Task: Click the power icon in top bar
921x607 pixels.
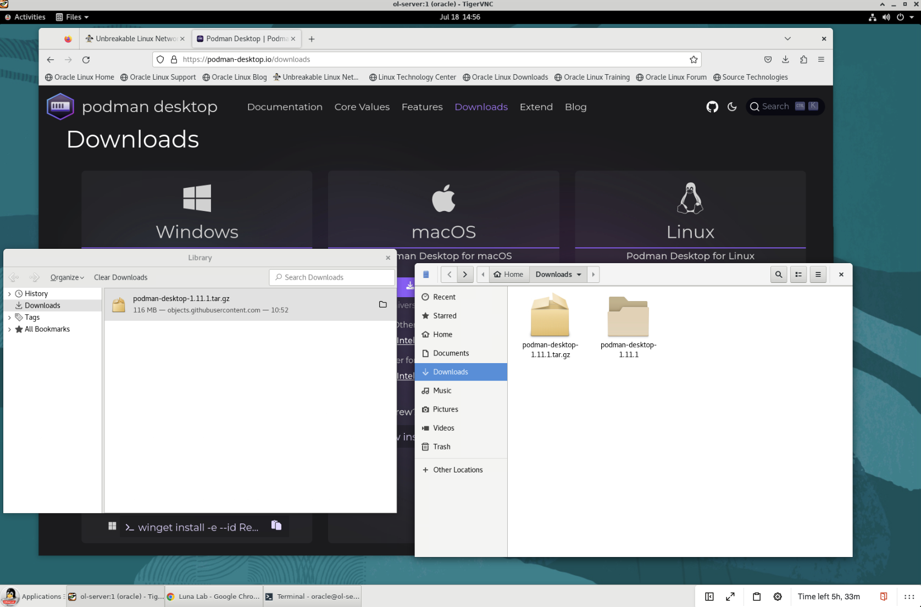Action: pos(900,17)
